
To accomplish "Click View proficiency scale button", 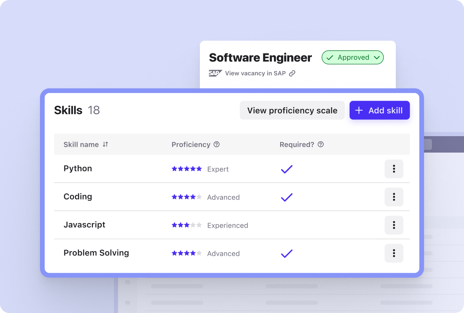I will [292, 110].
